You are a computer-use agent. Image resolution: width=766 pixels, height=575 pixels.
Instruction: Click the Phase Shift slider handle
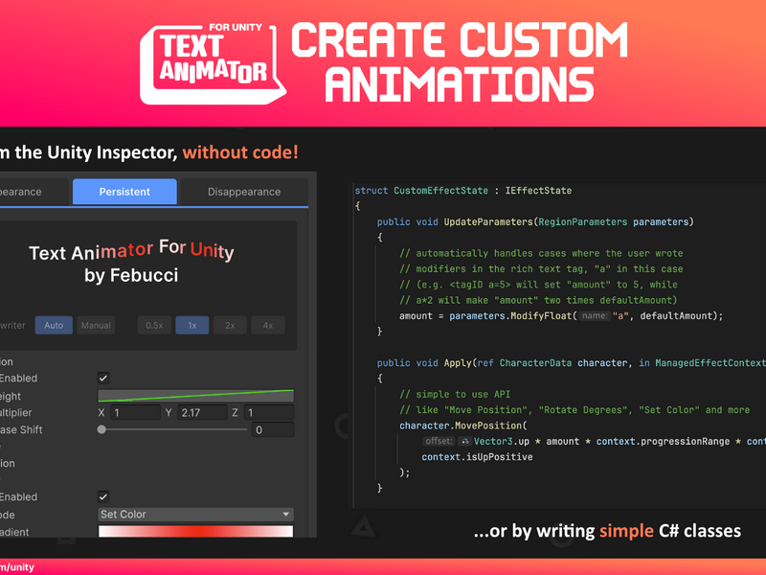coord(101,429)
